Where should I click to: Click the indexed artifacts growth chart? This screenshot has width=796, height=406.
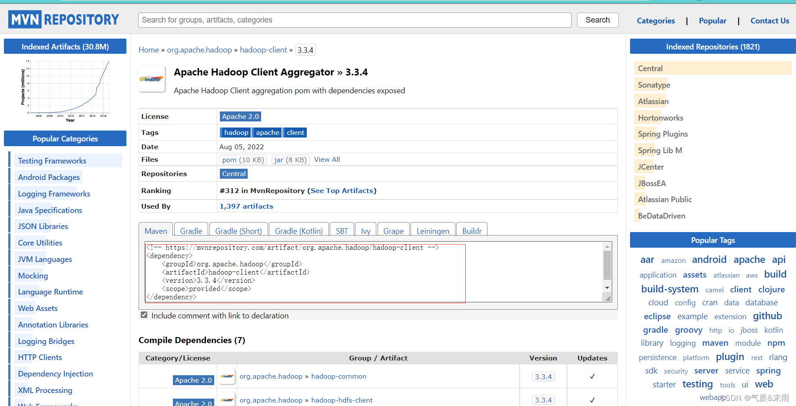66,91
